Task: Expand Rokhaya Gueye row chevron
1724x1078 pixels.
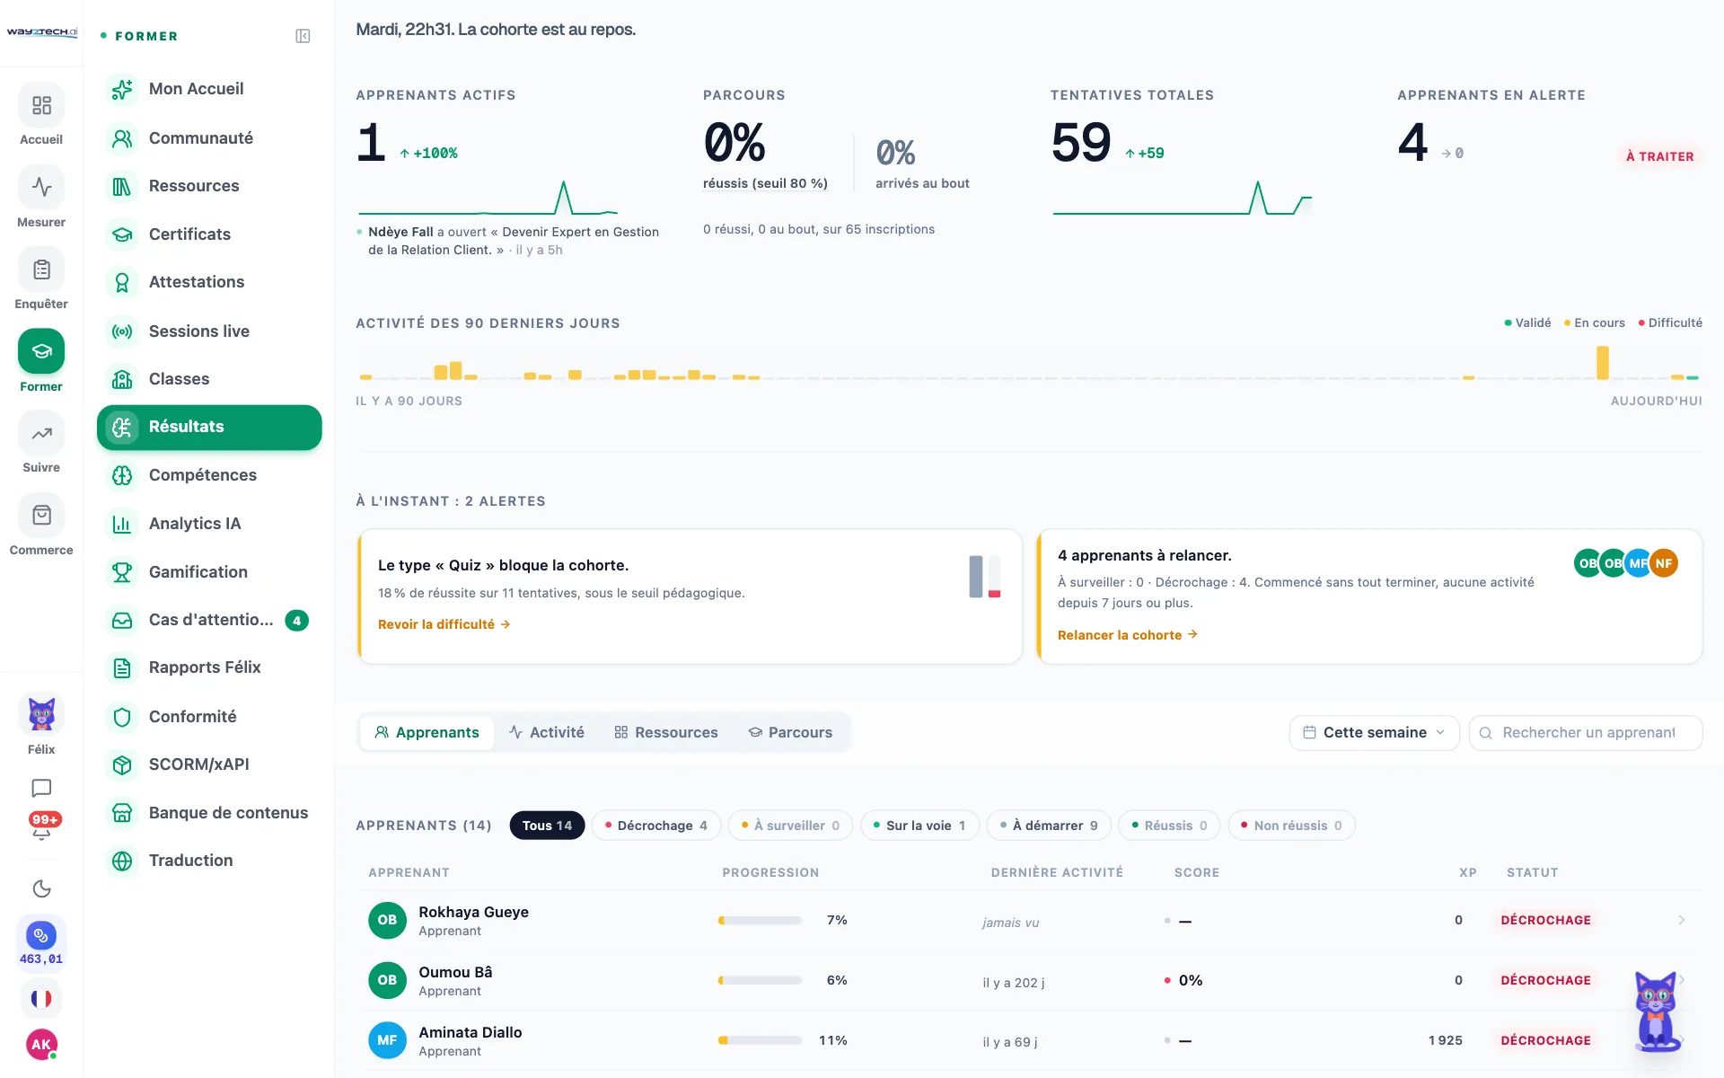Action: (x=1682, y=920)
